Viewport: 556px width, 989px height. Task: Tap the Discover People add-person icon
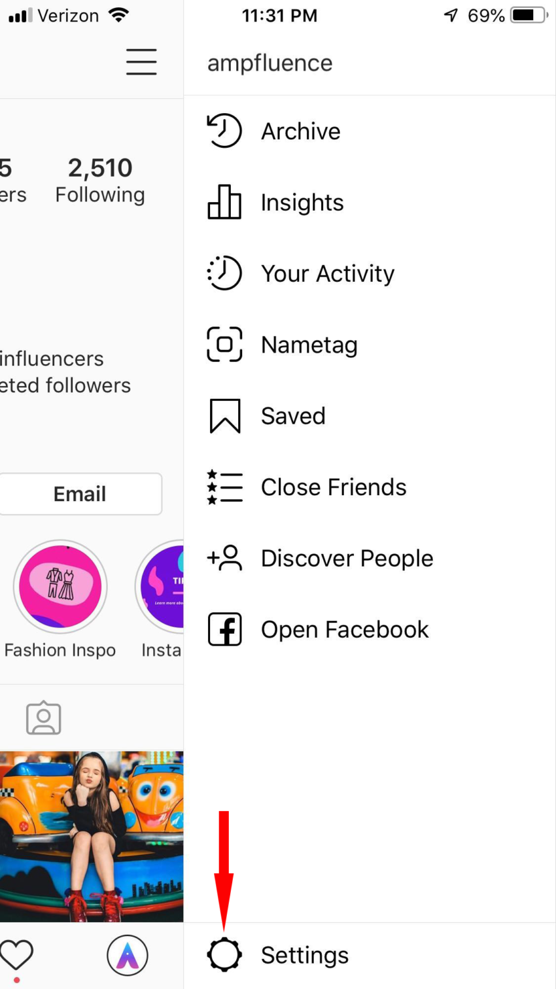224,559
